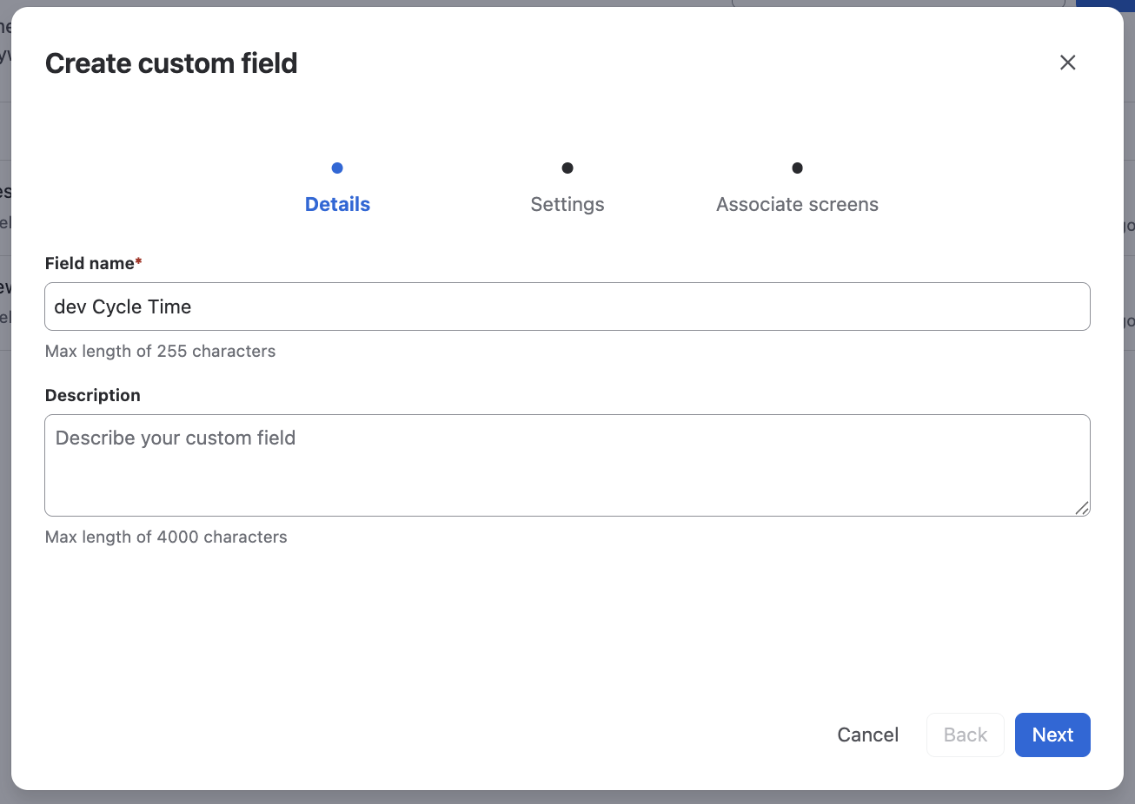Click the Settings step dot indicator

(x=567, y=168)
